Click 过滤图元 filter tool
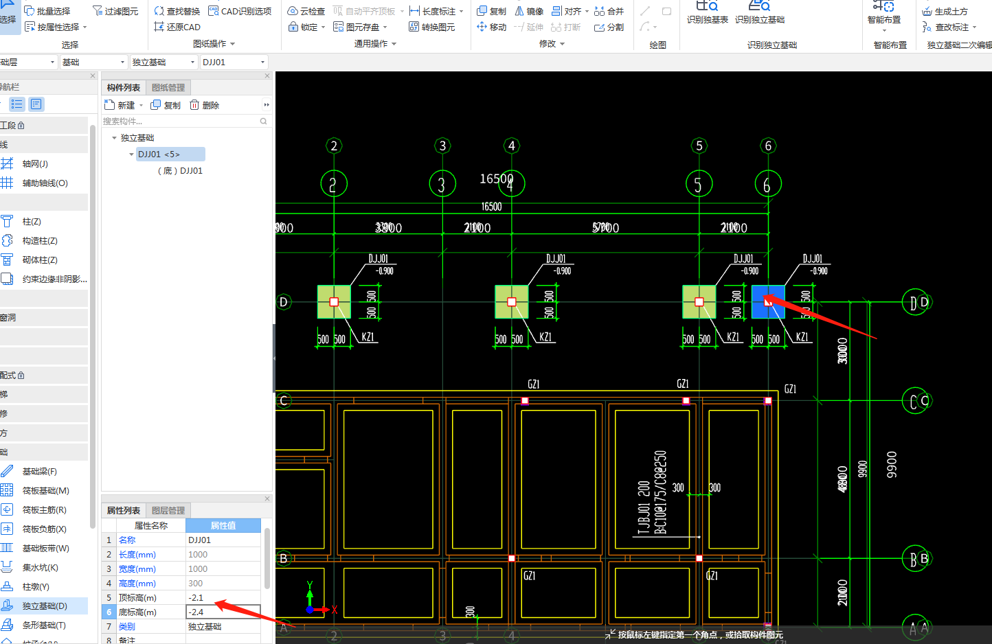Image resolution: width=992 pixels, height=644 pixels. click(x=115, y=11)
